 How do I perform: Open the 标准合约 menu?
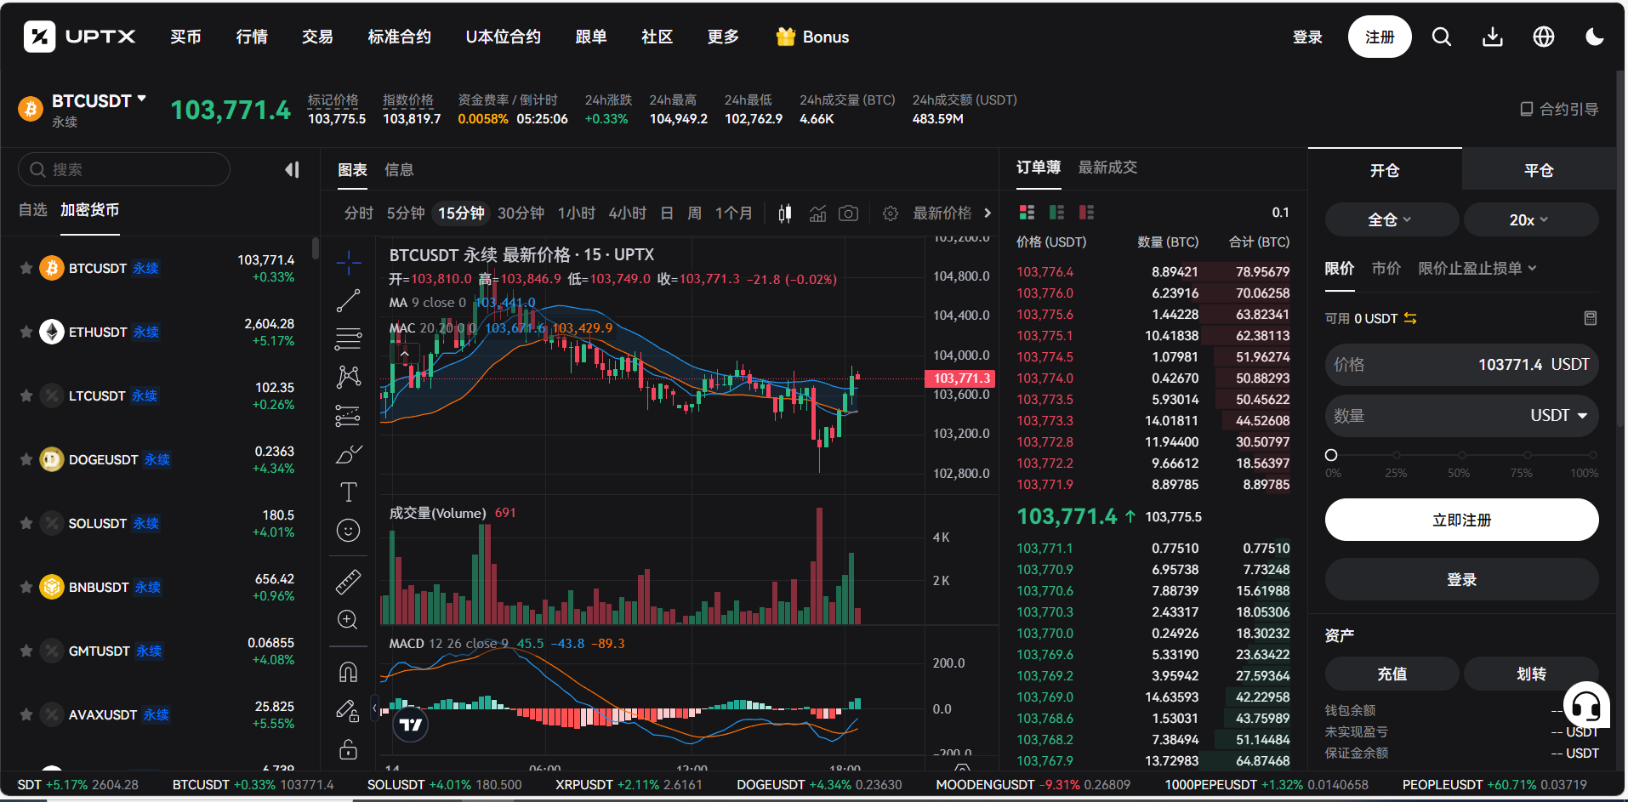[x=399, y=37]
